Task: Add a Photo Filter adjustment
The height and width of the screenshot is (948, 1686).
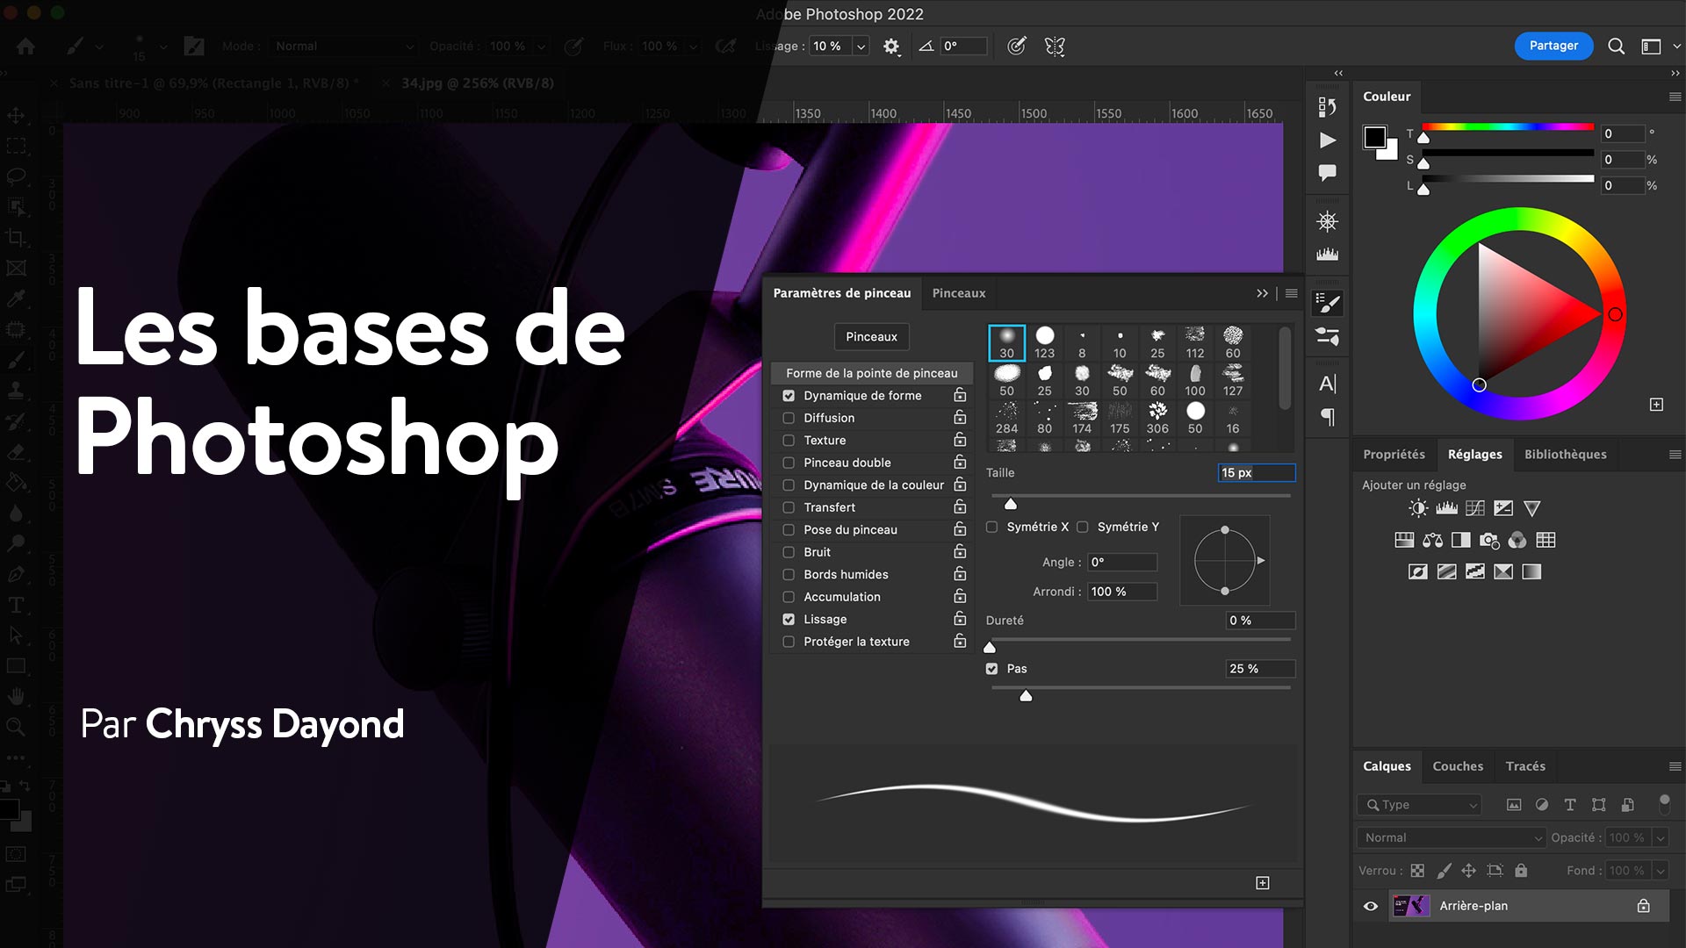Action: (1489, 541)
